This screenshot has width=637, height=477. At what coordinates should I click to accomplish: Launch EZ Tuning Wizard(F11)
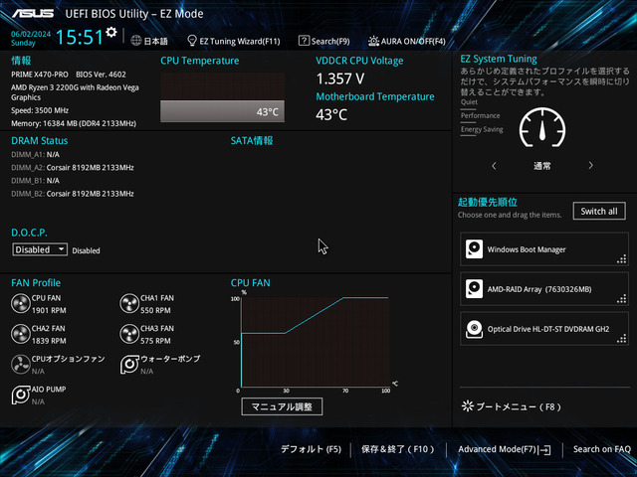click(234, 41)
